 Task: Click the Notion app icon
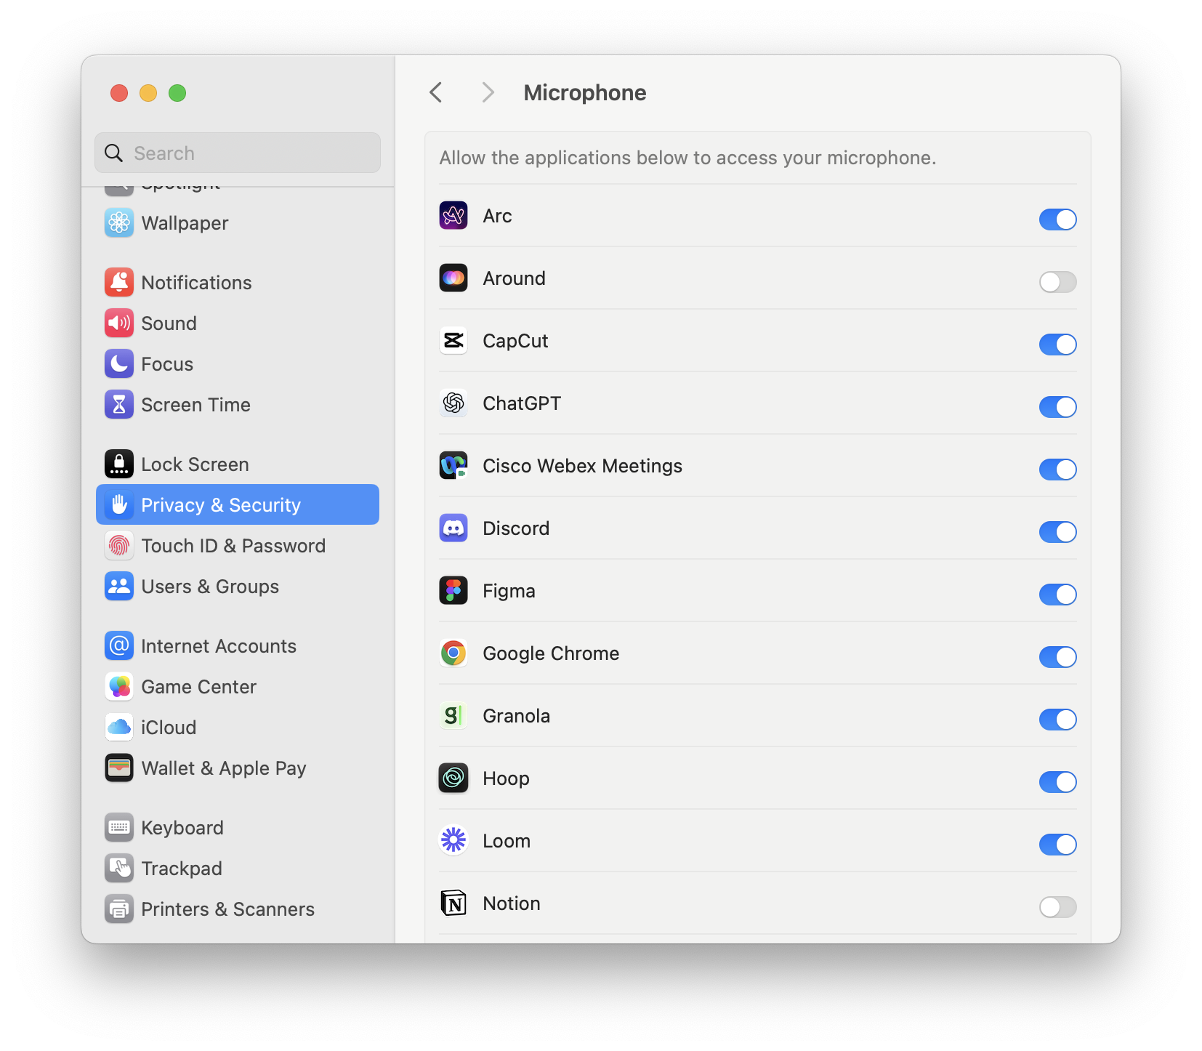pos(453,903)
